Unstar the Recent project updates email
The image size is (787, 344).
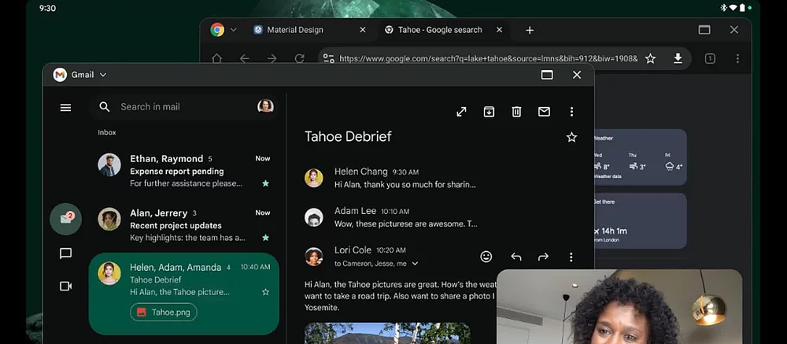[265, 238]
